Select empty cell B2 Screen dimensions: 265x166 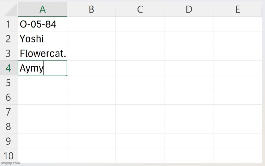[x=91, y=39]
